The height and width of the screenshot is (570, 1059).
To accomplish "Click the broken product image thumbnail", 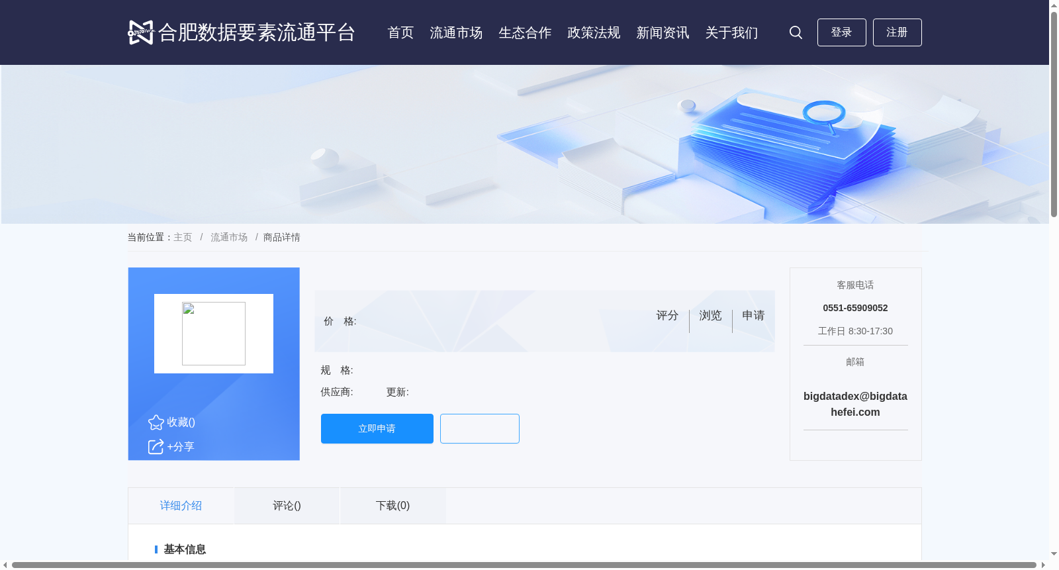I will point(214,334).
